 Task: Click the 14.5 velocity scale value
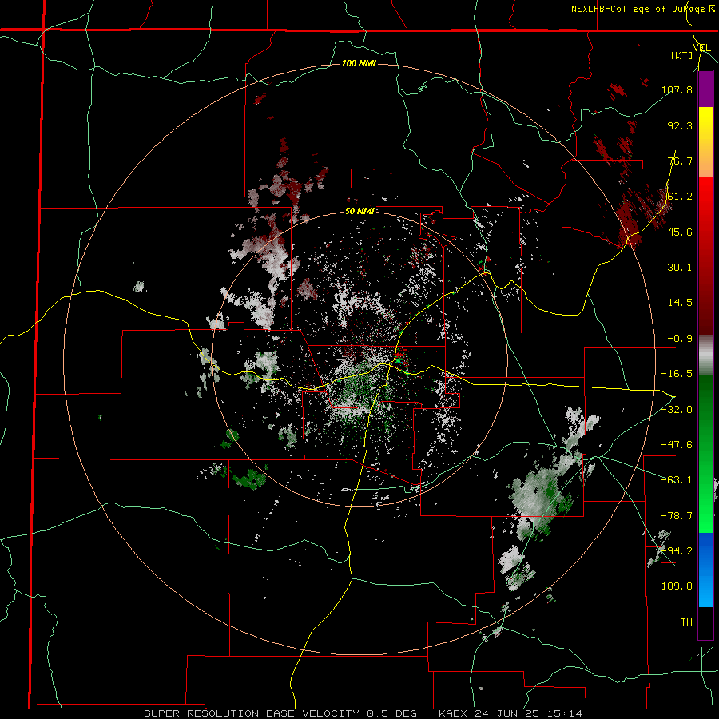680,303
